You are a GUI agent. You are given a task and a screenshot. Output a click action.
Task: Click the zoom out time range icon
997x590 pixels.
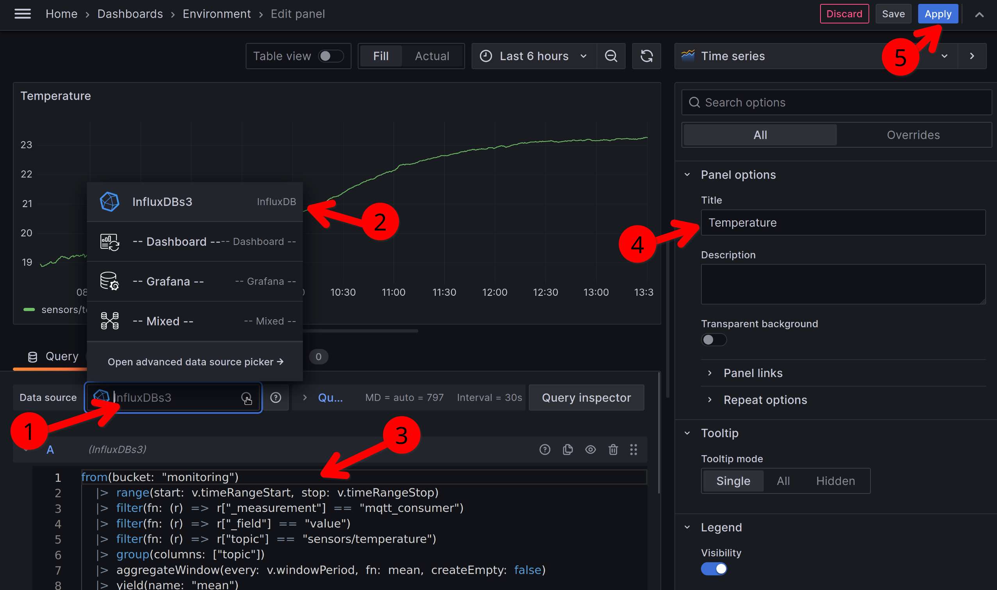pos(611,56)
